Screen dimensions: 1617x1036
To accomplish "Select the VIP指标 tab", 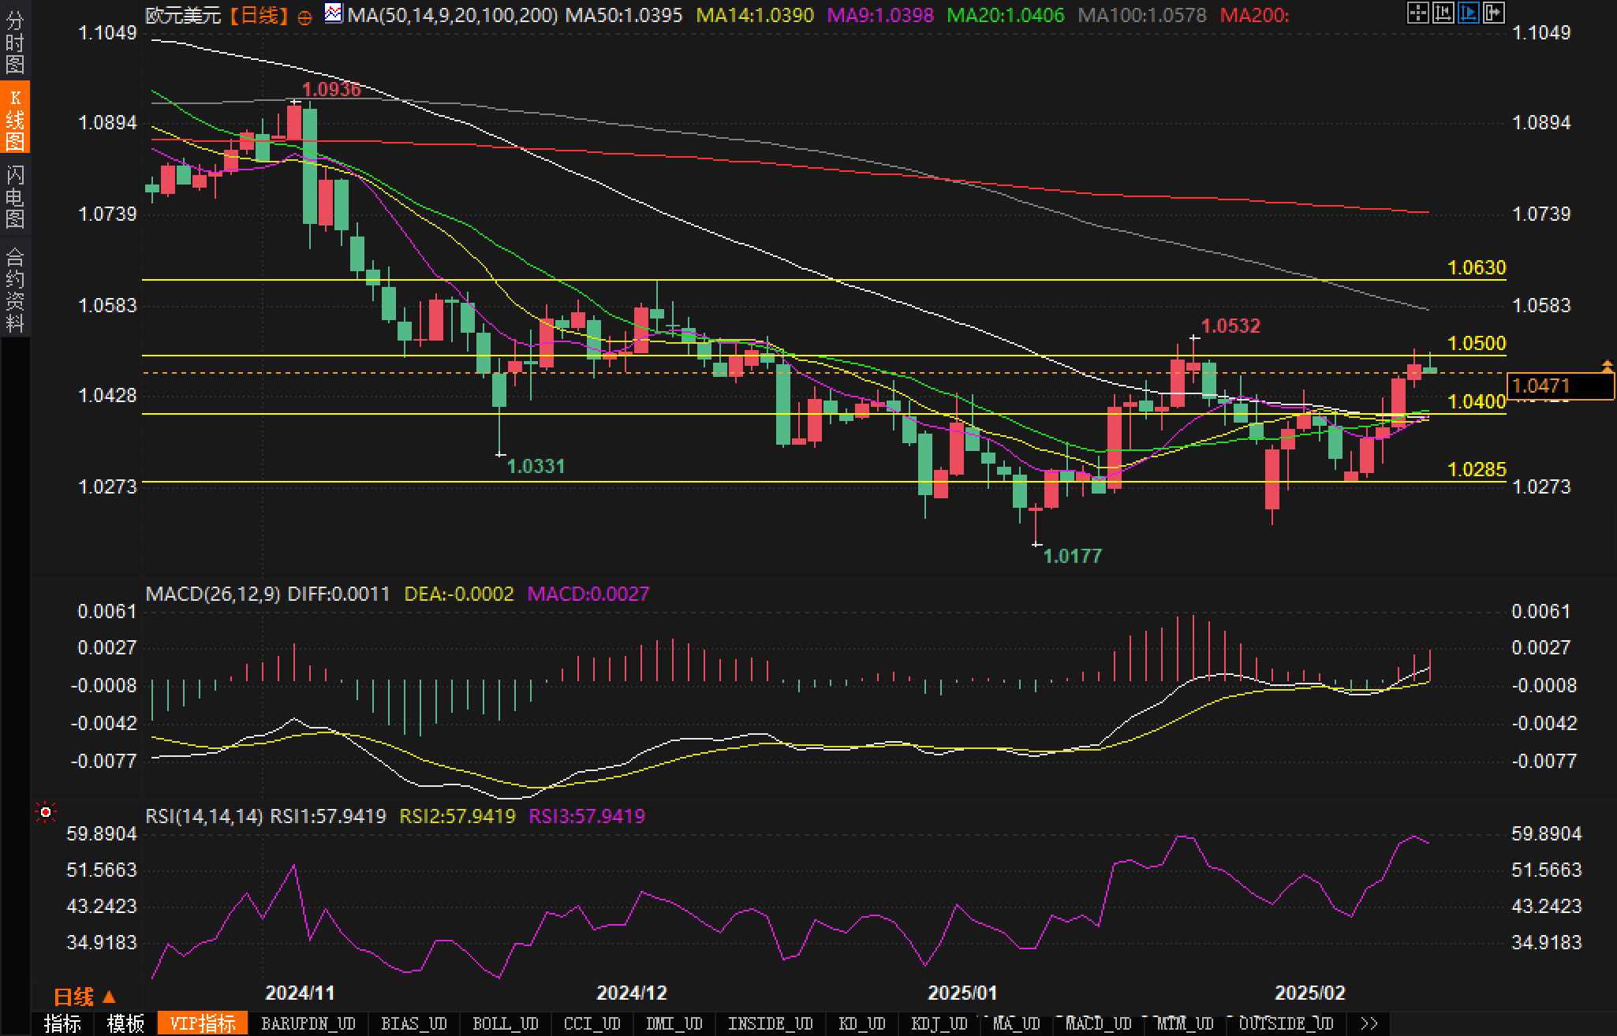I will 202,1023.
